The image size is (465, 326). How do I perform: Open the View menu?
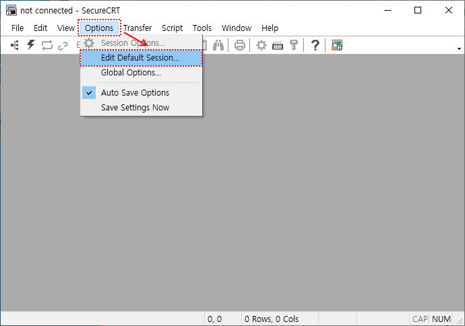point(65,28)
